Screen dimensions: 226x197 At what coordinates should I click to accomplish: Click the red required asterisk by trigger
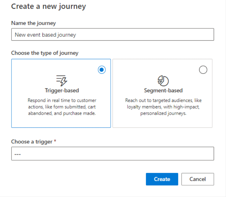(x=55, y=141)
